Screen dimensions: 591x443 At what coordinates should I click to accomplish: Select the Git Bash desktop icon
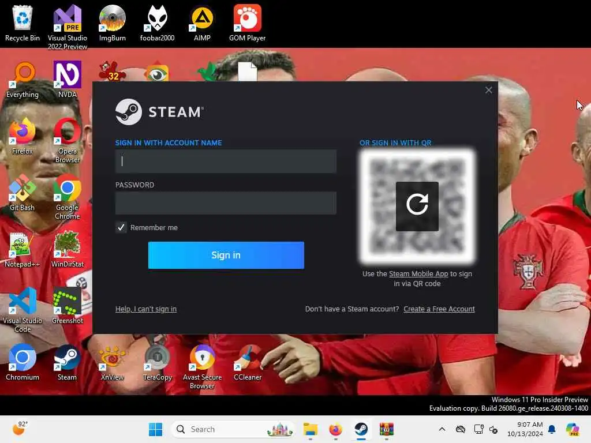tap(23, 193)
